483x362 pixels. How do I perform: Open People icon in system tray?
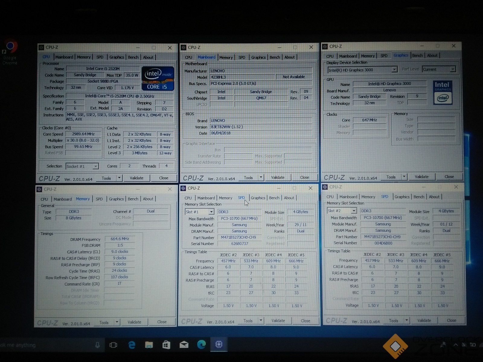(443, 345)
